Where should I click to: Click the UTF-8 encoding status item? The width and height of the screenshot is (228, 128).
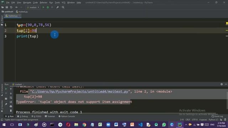tap(195, 120)
